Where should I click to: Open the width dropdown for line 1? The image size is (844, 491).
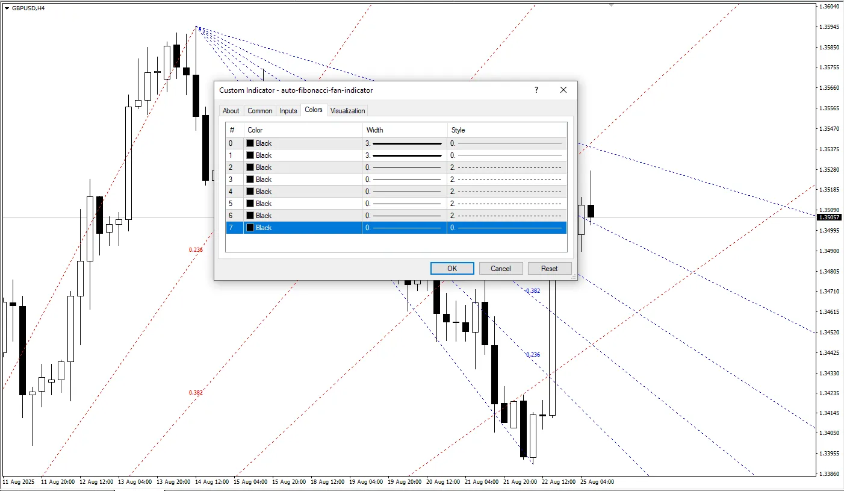click(404, 155)
